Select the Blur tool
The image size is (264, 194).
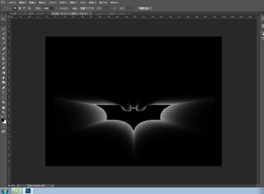[3, 78]
